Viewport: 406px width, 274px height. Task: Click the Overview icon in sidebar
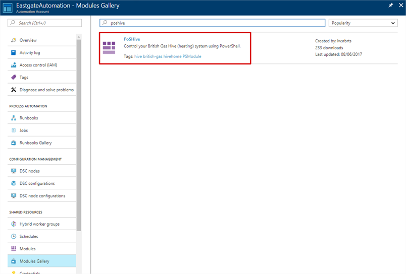click(x=14, y=40)
